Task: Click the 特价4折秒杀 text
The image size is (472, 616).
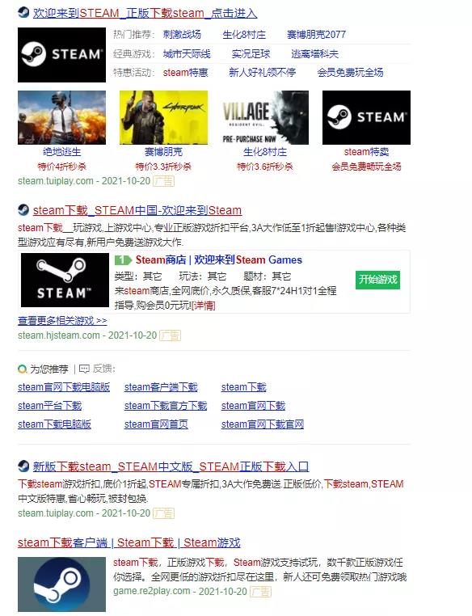Action: coord(61,167)
